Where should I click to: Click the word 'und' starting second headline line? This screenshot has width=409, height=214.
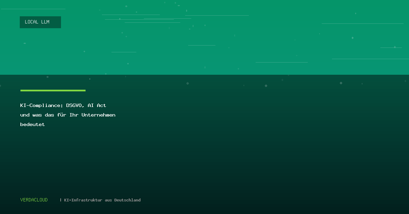pos(25,115)
